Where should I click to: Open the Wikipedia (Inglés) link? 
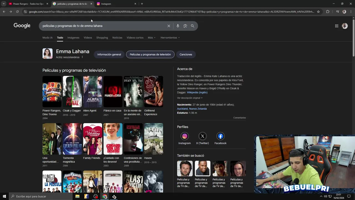[x=197, y=92]
